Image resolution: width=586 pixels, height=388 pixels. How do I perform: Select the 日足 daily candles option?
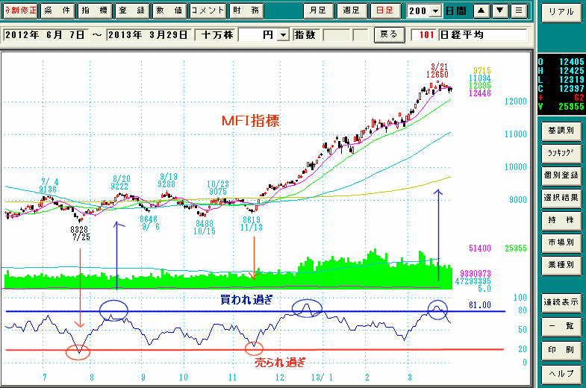[x=384, y=10]
